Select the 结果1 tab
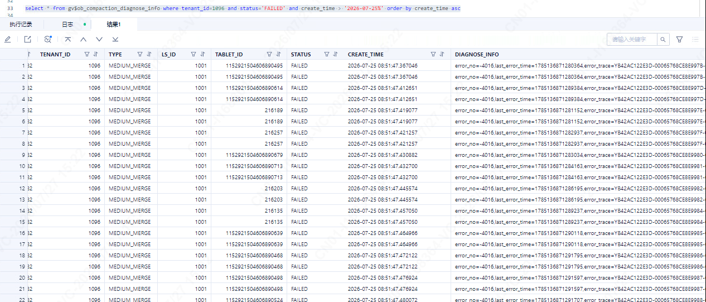Viewport: 706px width, 302px height. pos(114,25)
